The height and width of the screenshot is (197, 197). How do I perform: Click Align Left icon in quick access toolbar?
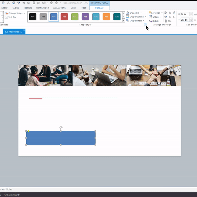(x=3, y=3)
